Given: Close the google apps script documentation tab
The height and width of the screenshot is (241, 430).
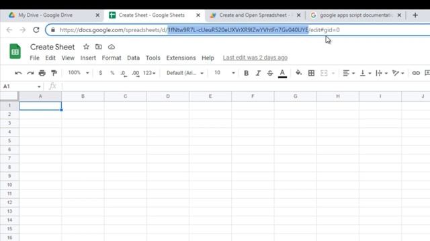Looking at the screenshot, I should [x=399, y=15].
